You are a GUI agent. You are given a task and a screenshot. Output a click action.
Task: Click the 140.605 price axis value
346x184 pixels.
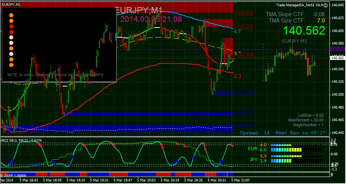pos(338,31)
